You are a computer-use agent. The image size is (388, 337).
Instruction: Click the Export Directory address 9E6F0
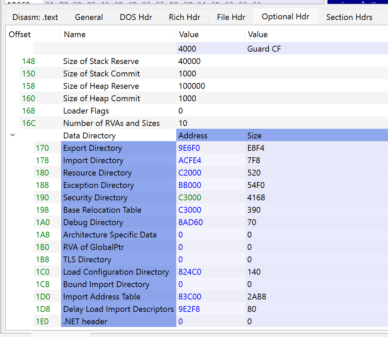[x=189, y=148]
